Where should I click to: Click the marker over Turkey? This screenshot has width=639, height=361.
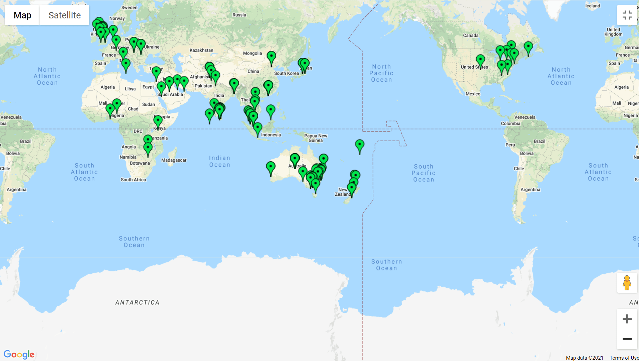point(156,72)
